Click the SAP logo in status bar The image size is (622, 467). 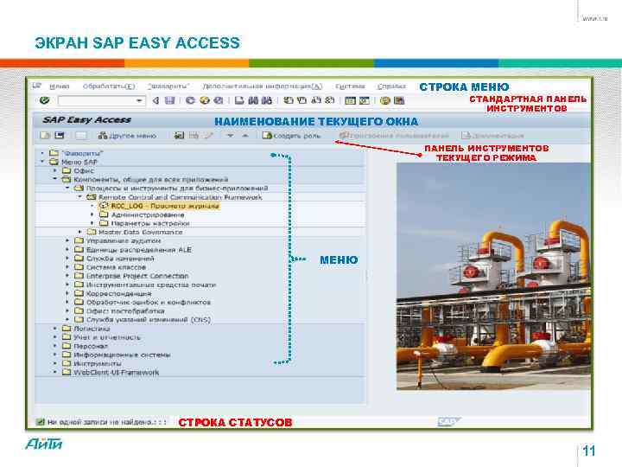coord(448,422)
